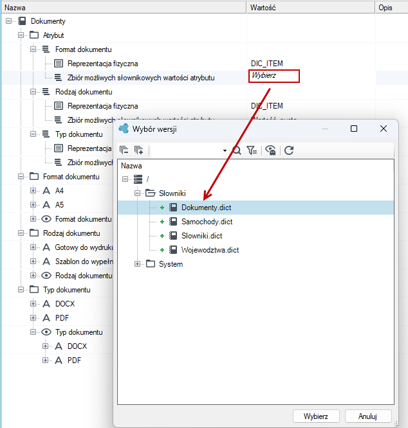The height and width of the screenshot is (428, 408).
Task: Click the A4 attribute letter icon
Action: pos(46,190)
